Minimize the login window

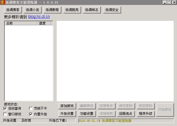click(x=164, y=2)
